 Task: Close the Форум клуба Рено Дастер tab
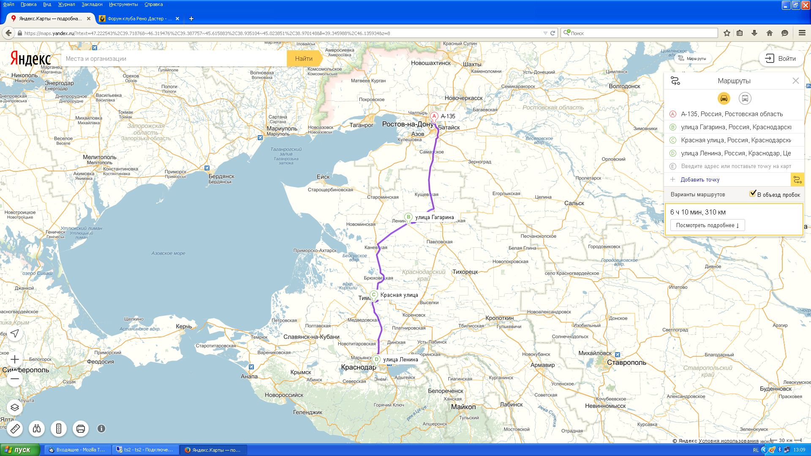tap(177, 19)
